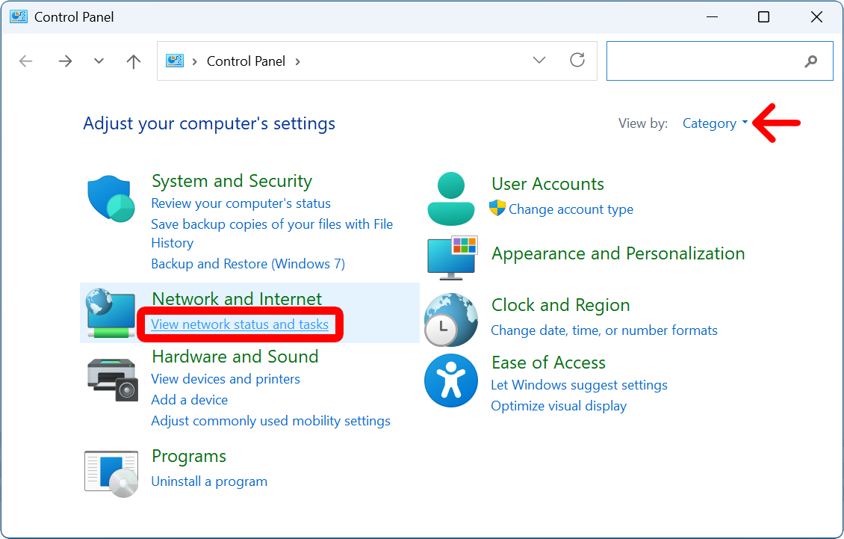Open the Ease of Access icon
The height and width of the screenshot is (539, 844).
click(451, 381)
